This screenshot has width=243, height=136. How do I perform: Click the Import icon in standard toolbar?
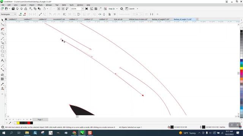59,9
